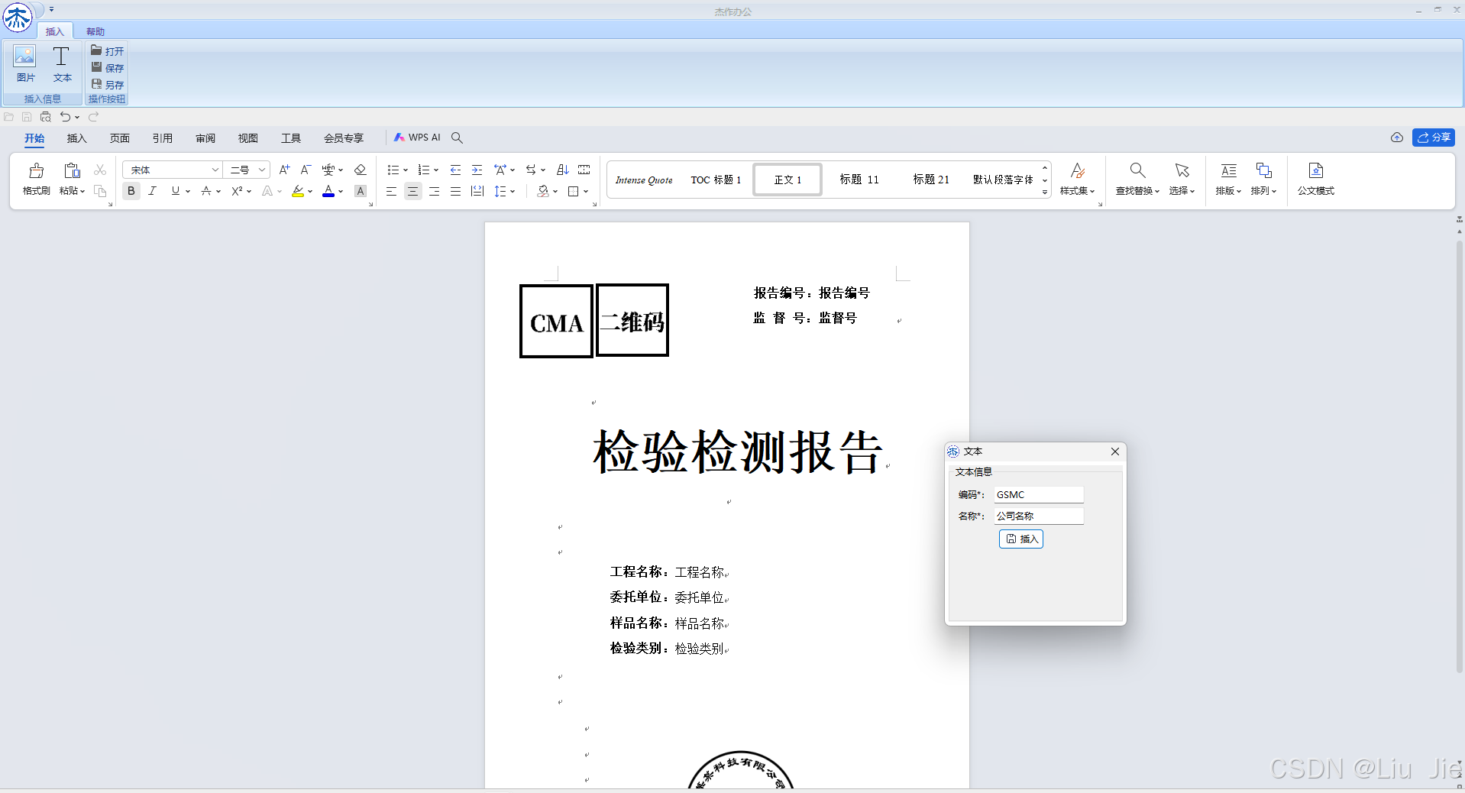Click the search magnifier next to WPS AI
Screen dimensions: 1465x793
[457, 138]
